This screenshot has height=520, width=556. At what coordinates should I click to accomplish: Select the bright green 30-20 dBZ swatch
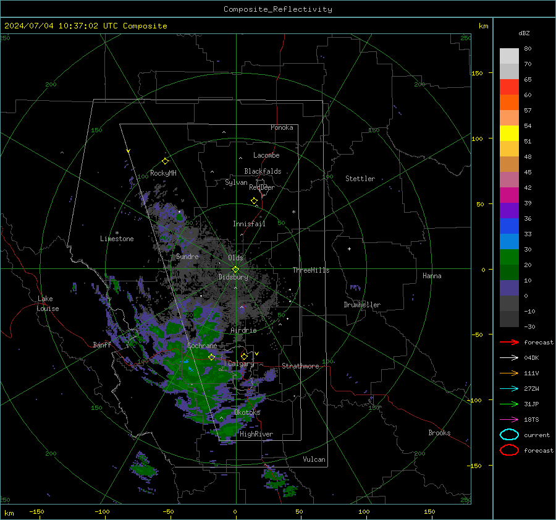(x=509, y=257)
